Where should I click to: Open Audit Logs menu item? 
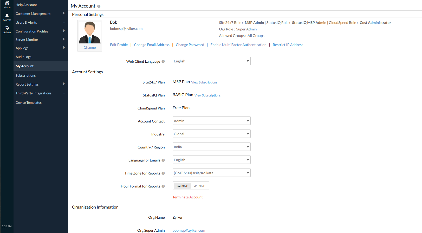23,57
